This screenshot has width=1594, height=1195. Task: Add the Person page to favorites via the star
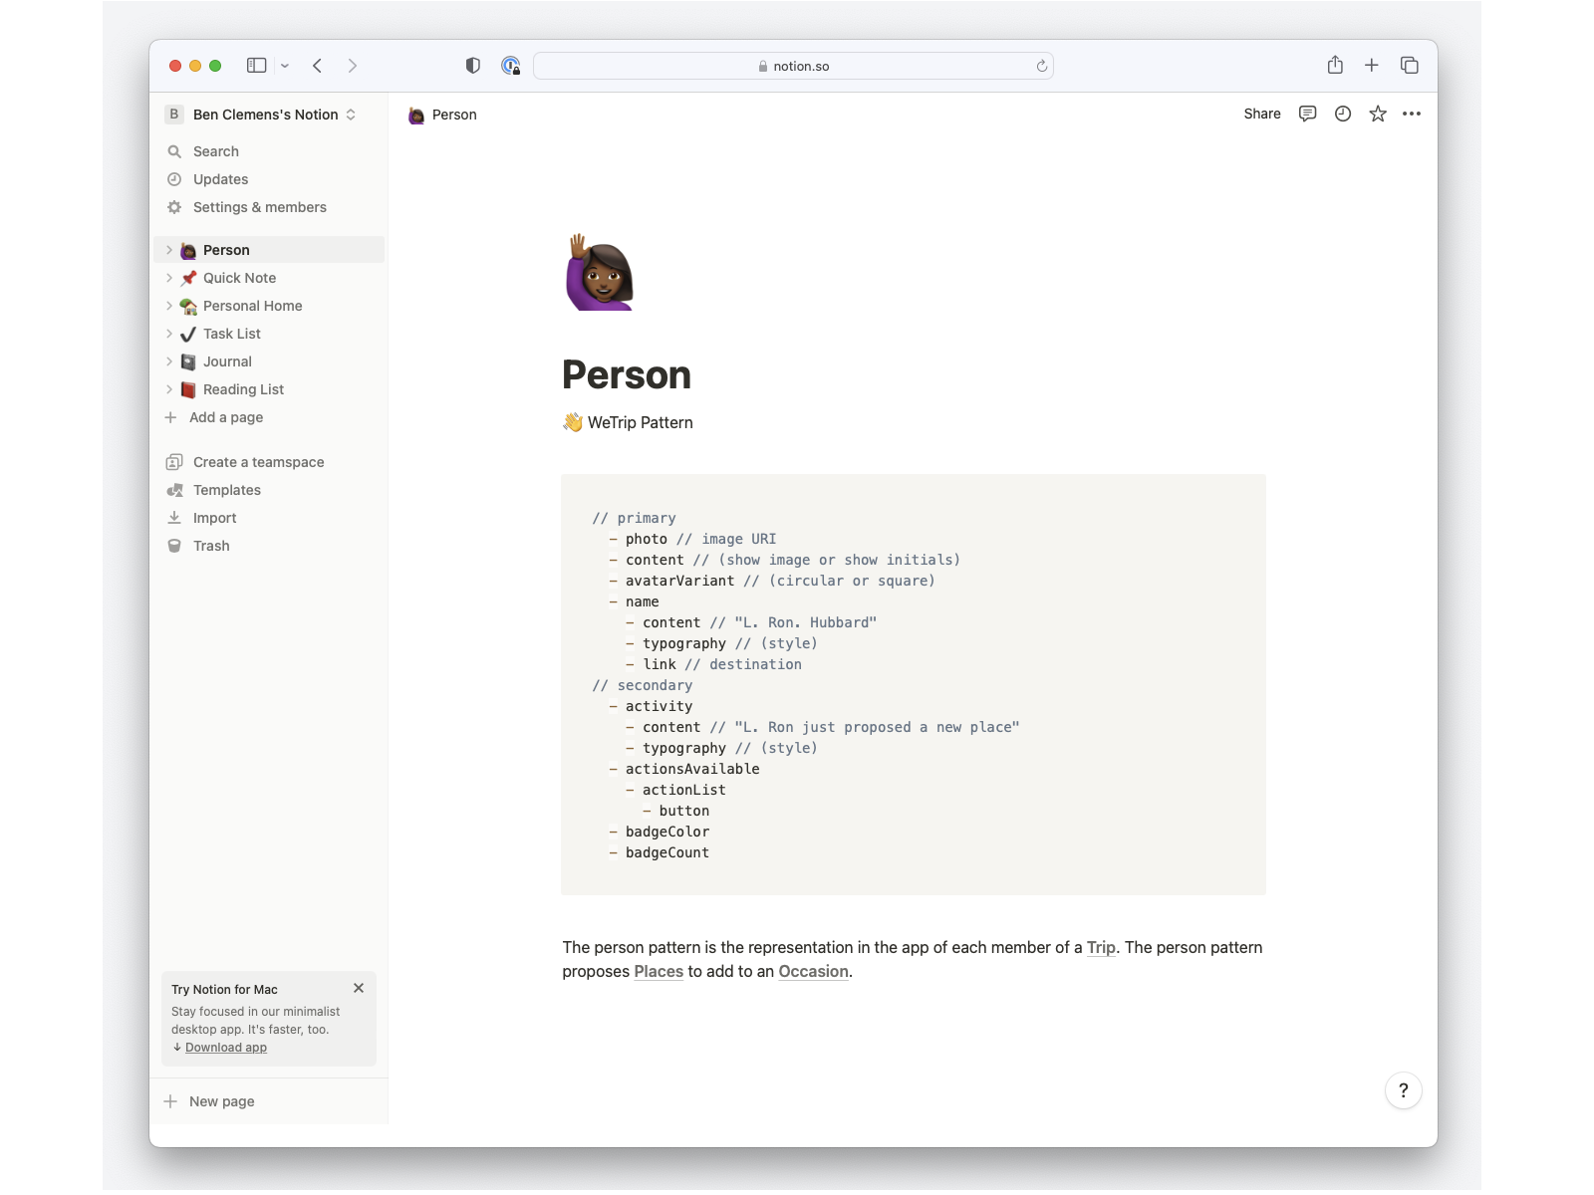pyautogui.click(x=1377, y=114)
